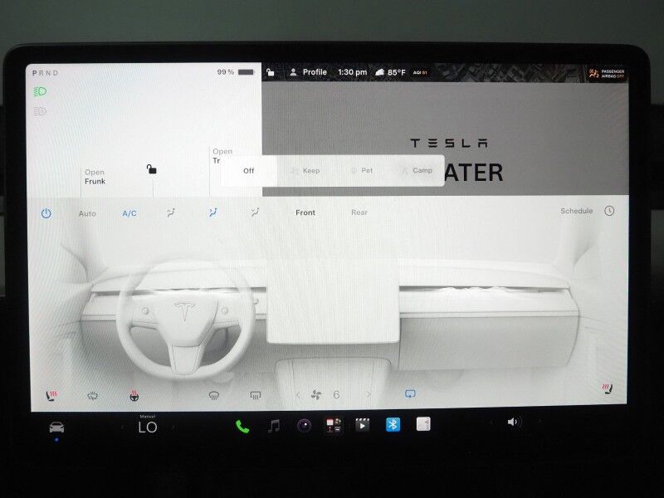Tap the Schedule clock icon

[609, 211]
